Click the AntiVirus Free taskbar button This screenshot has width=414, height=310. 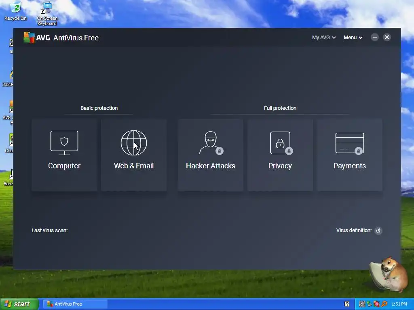[75, 304]
